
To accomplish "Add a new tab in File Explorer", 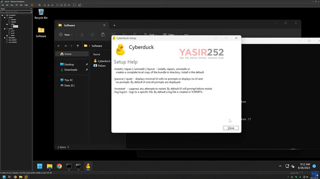I will click(114, 26).
